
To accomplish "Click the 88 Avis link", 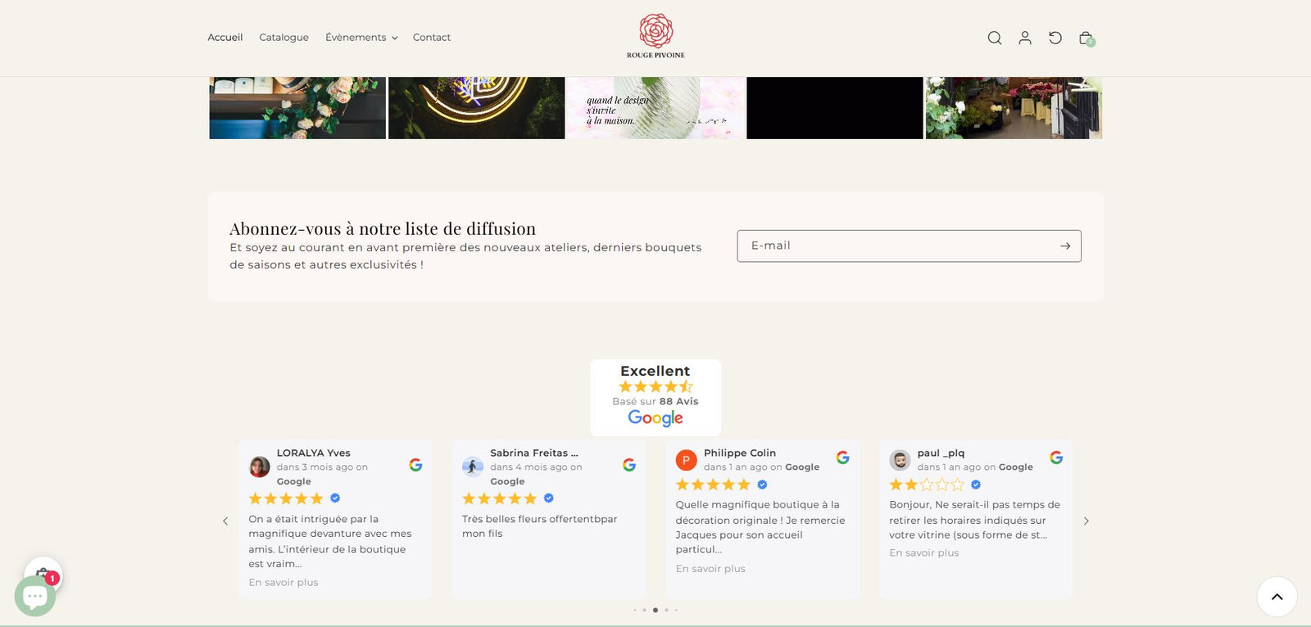I will click(x=679, y=402).
